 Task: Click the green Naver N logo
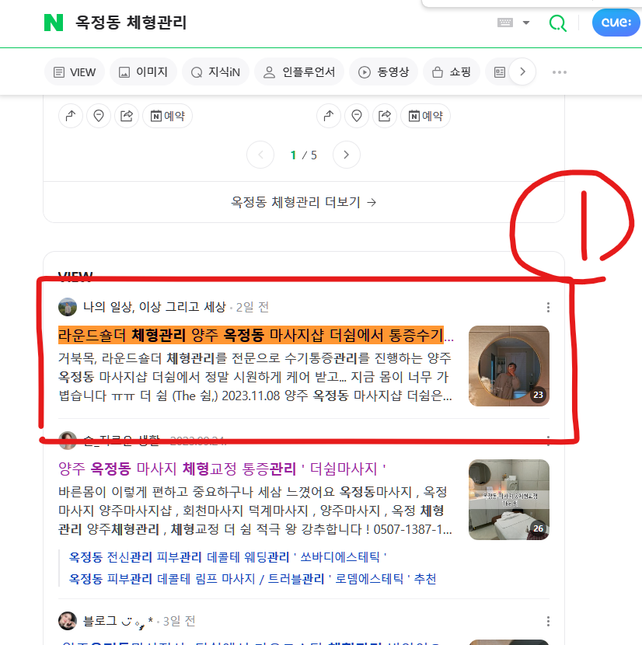[54, 23]
